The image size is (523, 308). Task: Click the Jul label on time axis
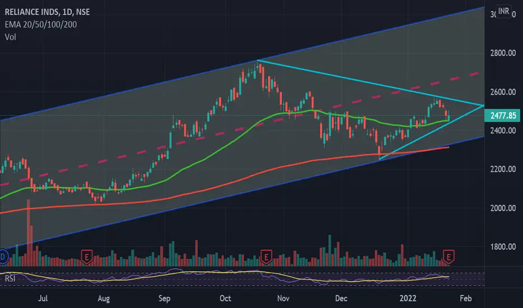point(43,298)
